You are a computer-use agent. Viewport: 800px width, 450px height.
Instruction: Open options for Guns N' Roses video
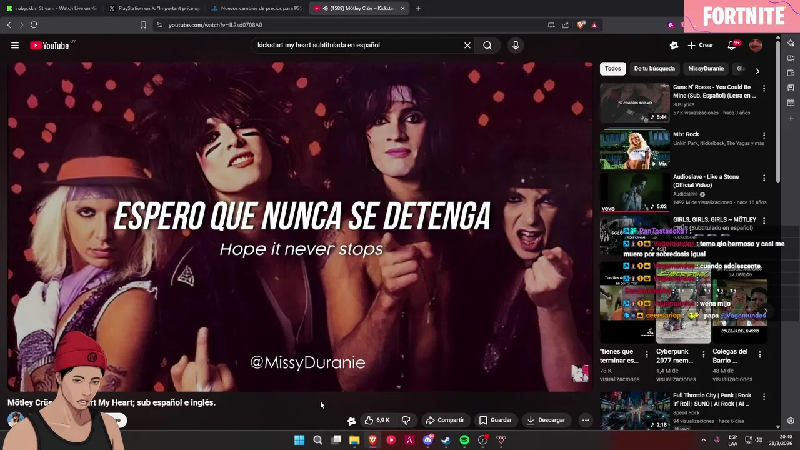(764, 89)
